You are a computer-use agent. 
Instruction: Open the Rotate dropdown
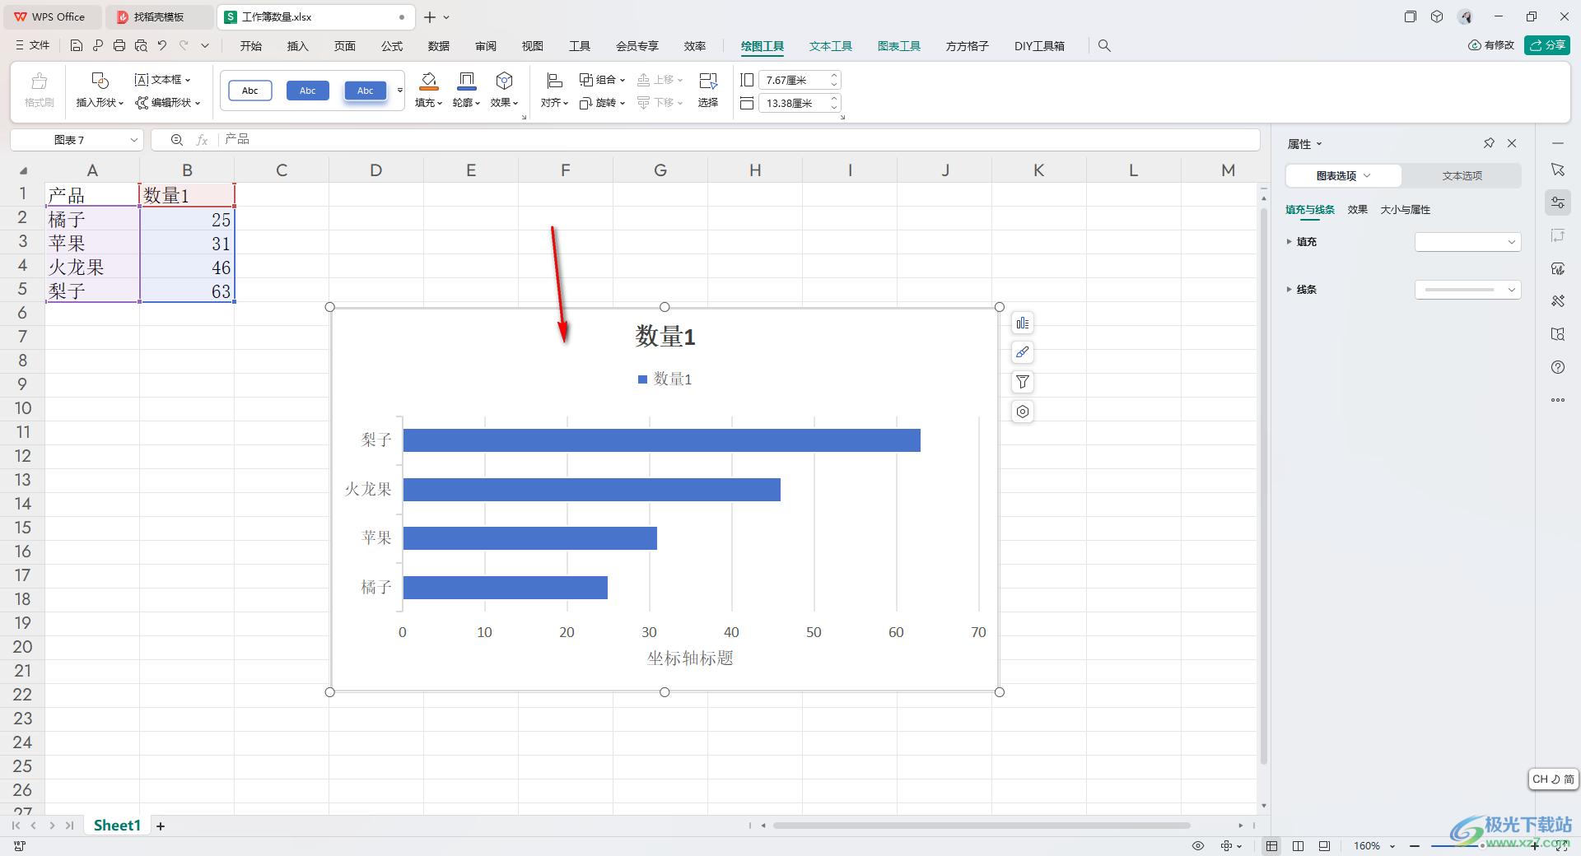click(x=602, y=103)
